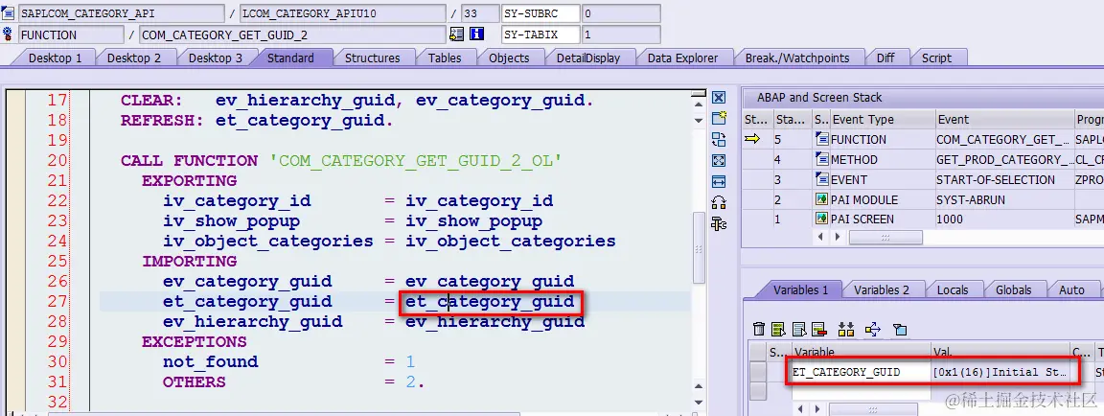Click the row selector of the ET_CATEGORY_GUID row
The image size is (1104, 416).
tap(757, 372)
